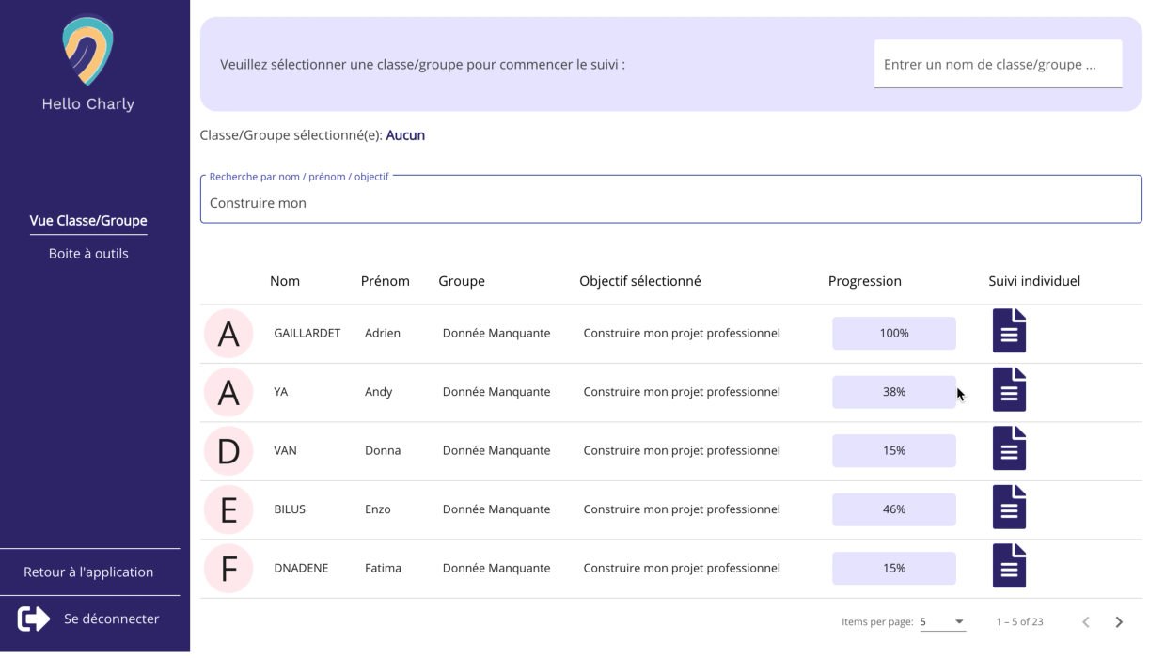Open the class/group name combo box
The image size is (1165, 658).
tap(997, 65)
